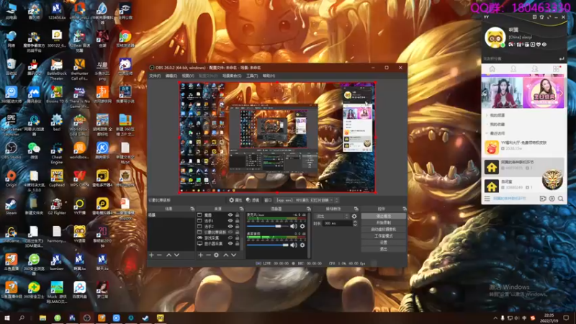Open 帮助(H) menu in OBS
This screenshot has height=324, width=576.
(x=269, y=76)
